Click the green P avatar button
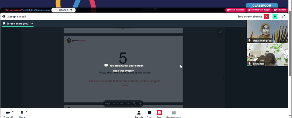The height and width of the screenshot is (118, 292). 275,17
